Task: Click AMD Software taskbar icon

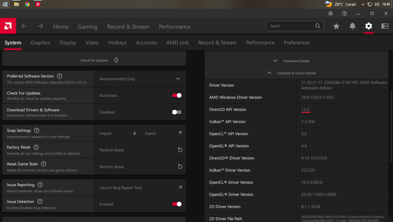Action: (x=38, y=4)
